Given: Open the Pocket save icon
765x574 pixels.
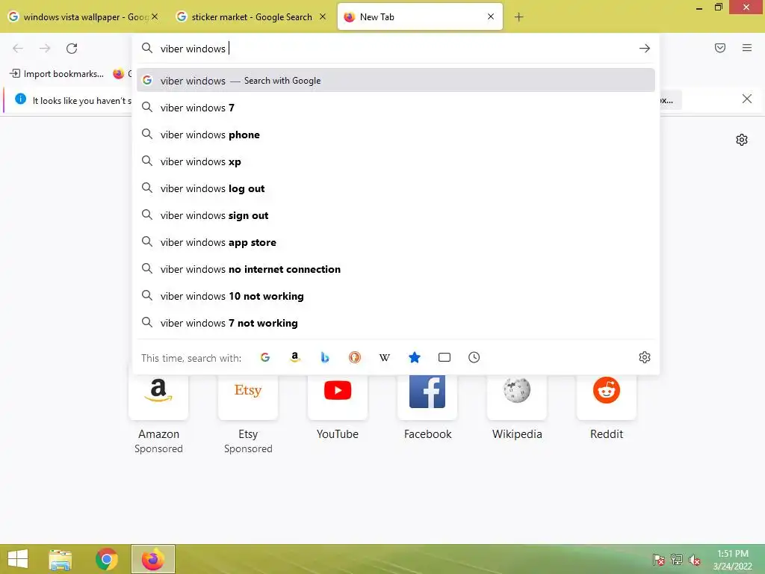Looking at the screenshot, I should 720,48.
